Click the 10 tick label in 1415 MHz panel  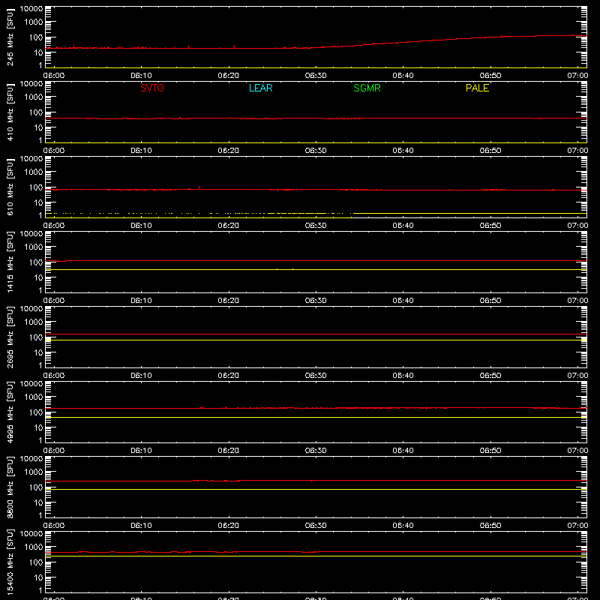[x=38, y=277]
